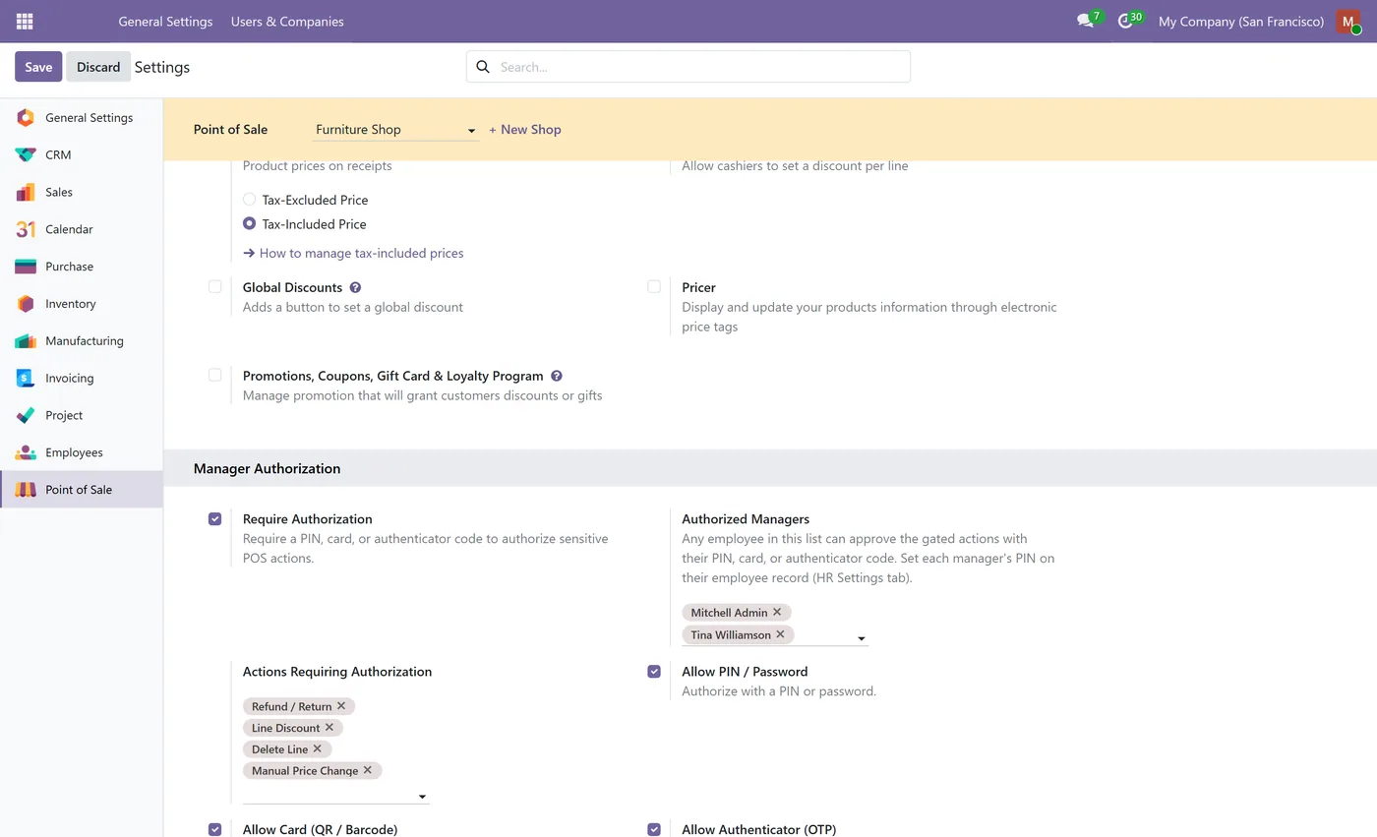Expand Actions Requiring Authorization dropdown arrow
Image resolution: width=1377 pixels, height=837 pixels.
click(x=422, y=796)
